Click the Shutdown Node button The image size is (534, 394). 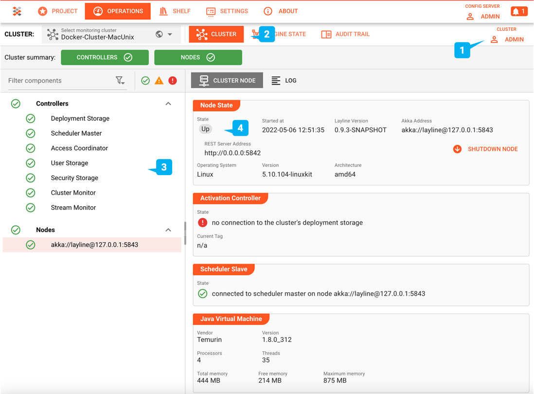coord(485,149)
